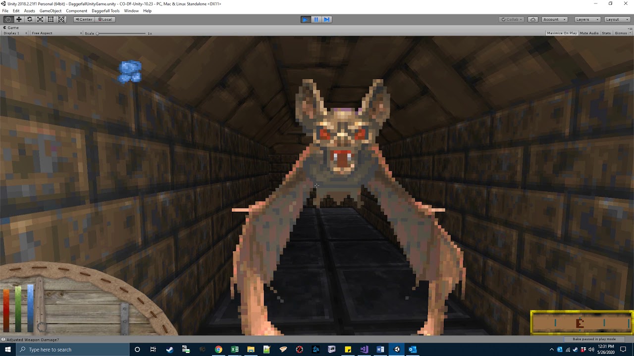Step one frame forward

point(327,19)
